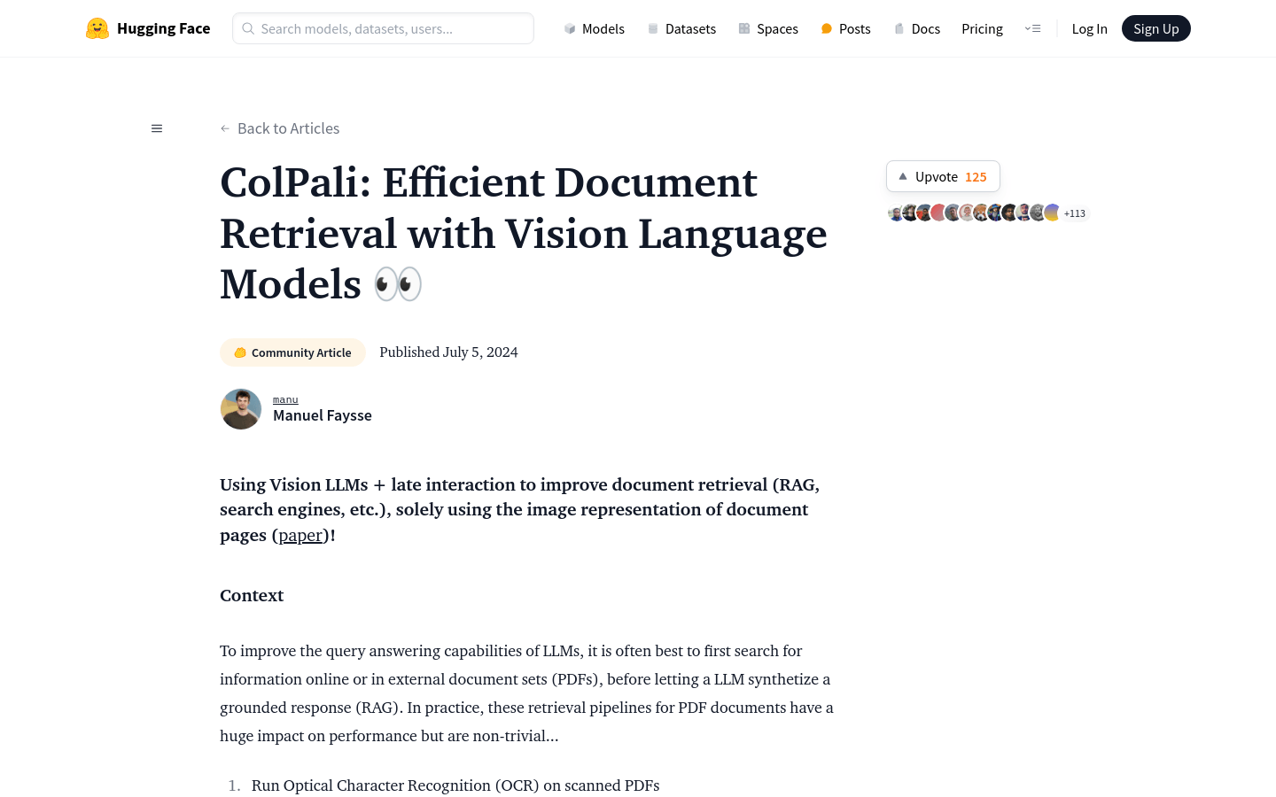The image size is (1276, 797).
Task: Click the author name Manuel Faysse
Action: click(323, 415)
